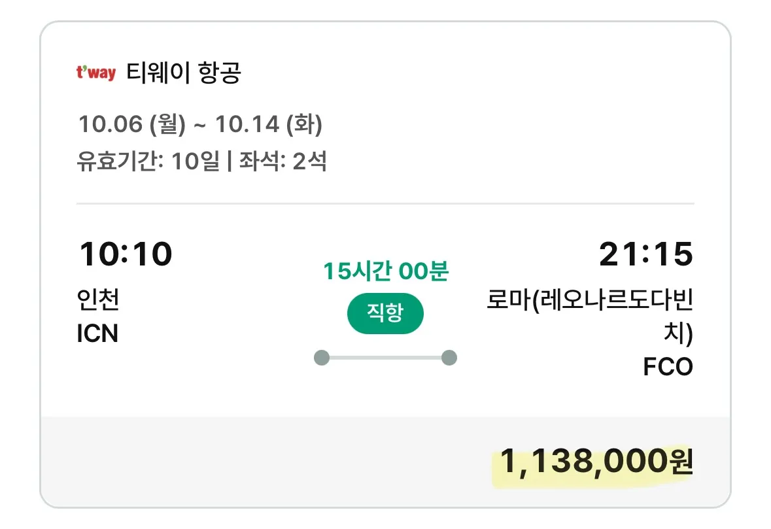
Task: Click the 인천 departure city label
Action: (x=96, y=301)
